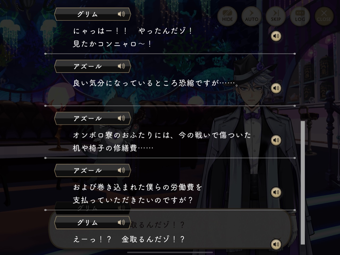Enable AUTO play mode

point(252,16)
